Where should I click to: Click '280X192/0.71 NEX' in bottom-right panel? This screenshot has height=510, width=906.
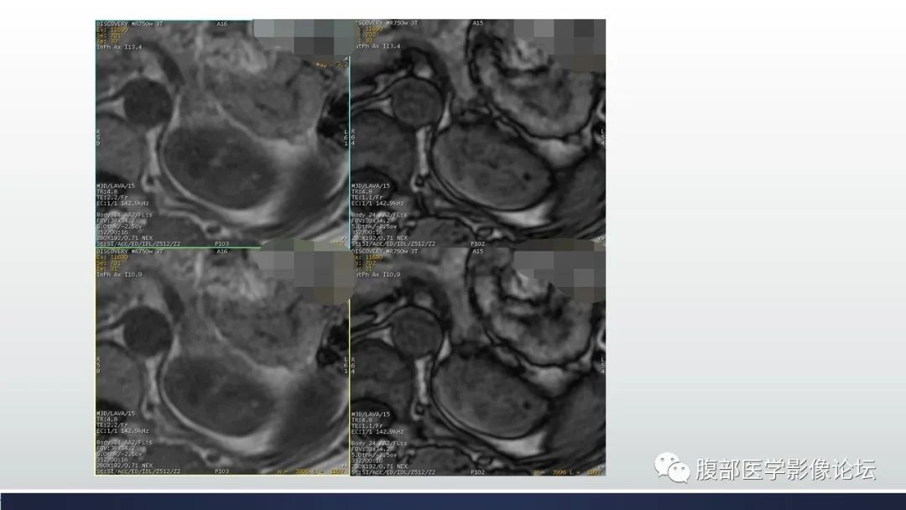(380, 466)
